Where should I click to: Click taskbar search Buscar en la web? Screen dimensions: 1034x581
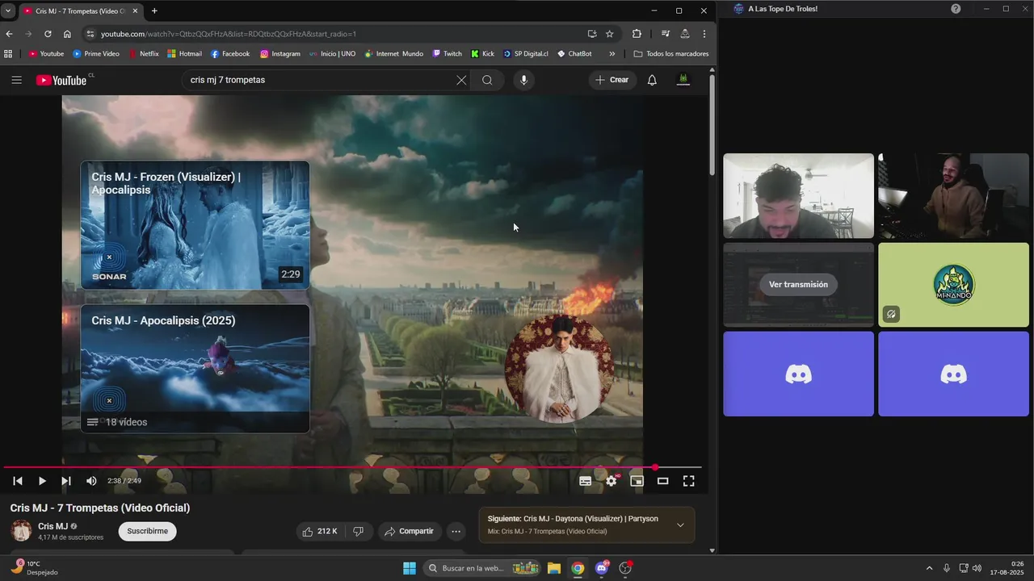pyautogui.click(x=482, y=568)
